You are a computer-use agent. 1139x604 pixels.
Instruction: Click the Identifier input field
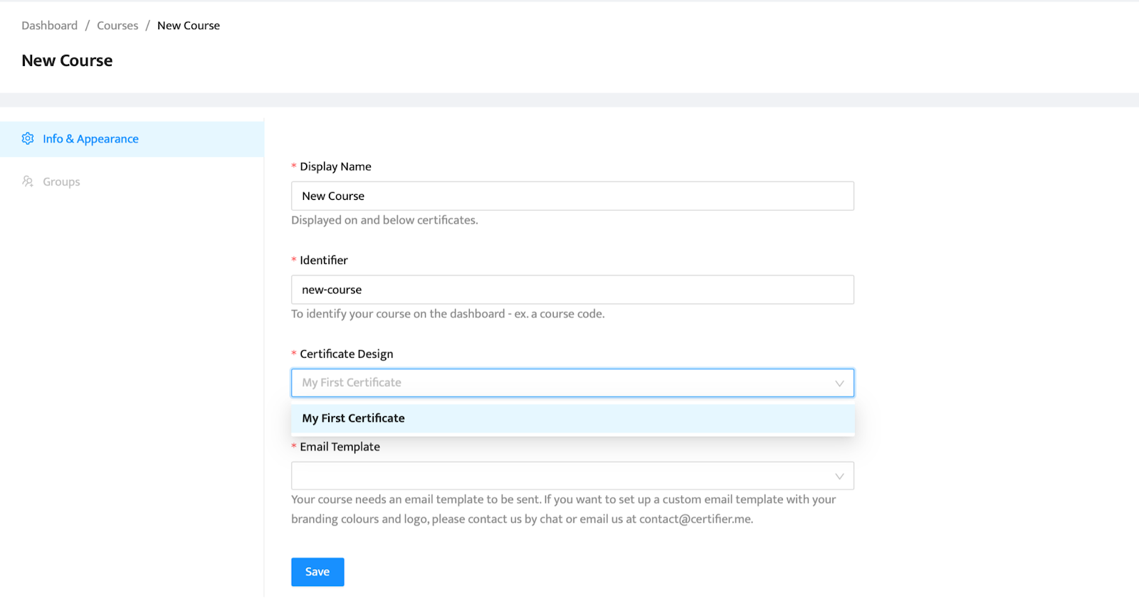coord(572,290)
